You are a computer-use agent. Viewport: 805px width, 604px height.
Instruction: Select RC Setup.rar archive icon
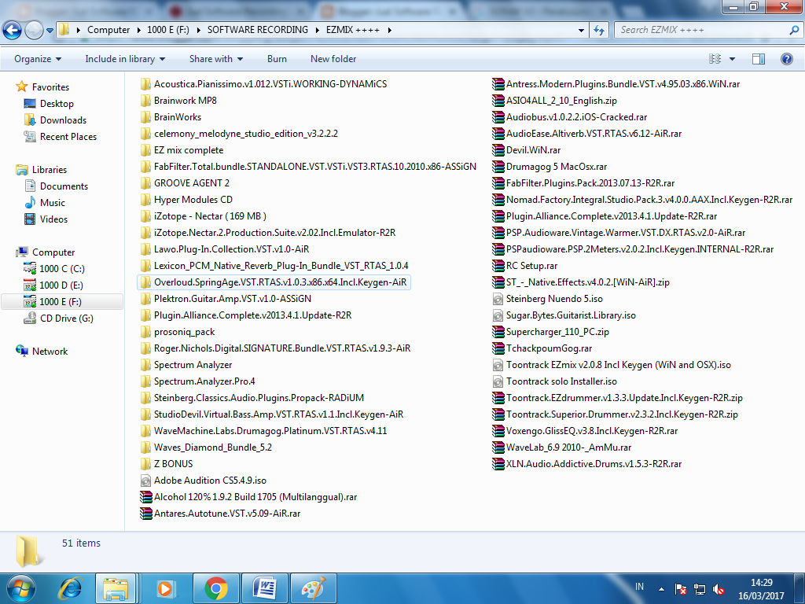tap(498, 266)
